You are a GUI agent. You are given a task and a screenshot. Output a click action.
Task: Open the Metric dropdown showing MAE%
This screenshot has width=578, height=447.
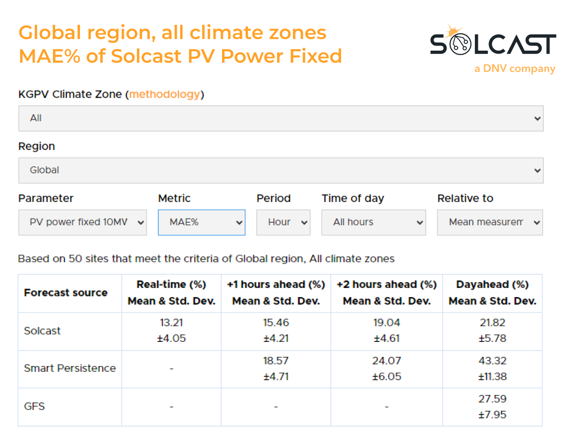(x=201, y=222)
